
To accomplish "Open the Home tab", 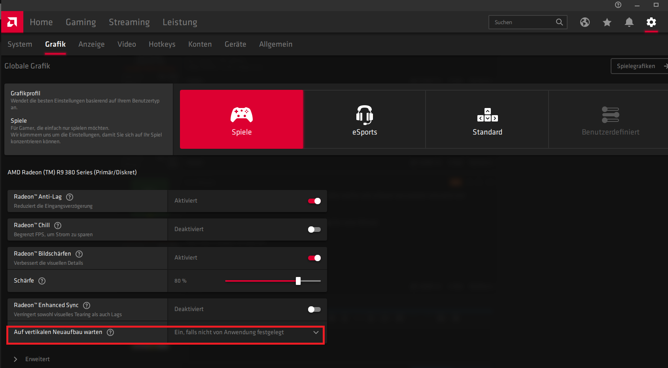I will 41,22.
